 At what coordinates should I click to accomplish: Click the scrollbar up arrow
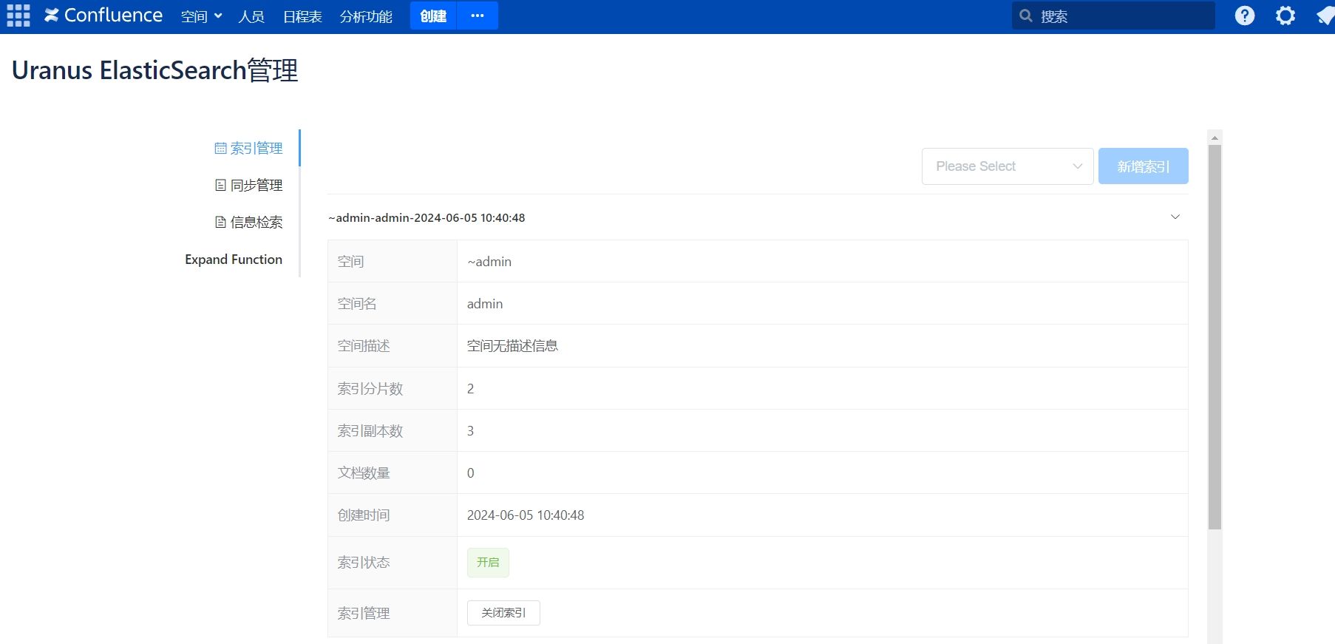coord(1215,138)
